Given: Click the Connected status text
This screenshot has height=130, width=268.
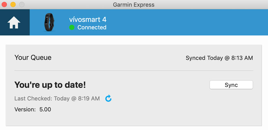Looking at the screenshot, I should point(92,28).
